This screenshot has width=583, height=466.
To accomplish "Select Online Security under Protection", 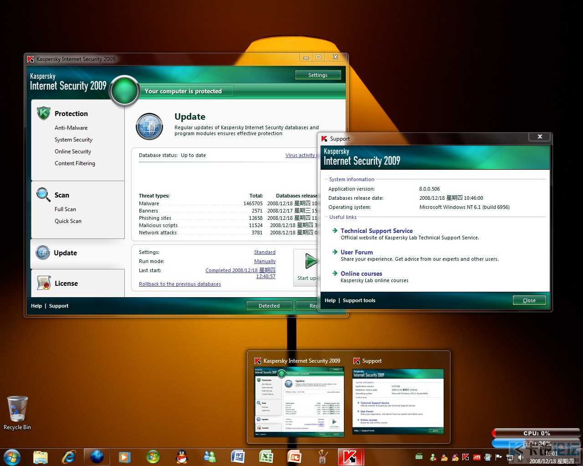I will pyautogui.click(x=73, y=152).
